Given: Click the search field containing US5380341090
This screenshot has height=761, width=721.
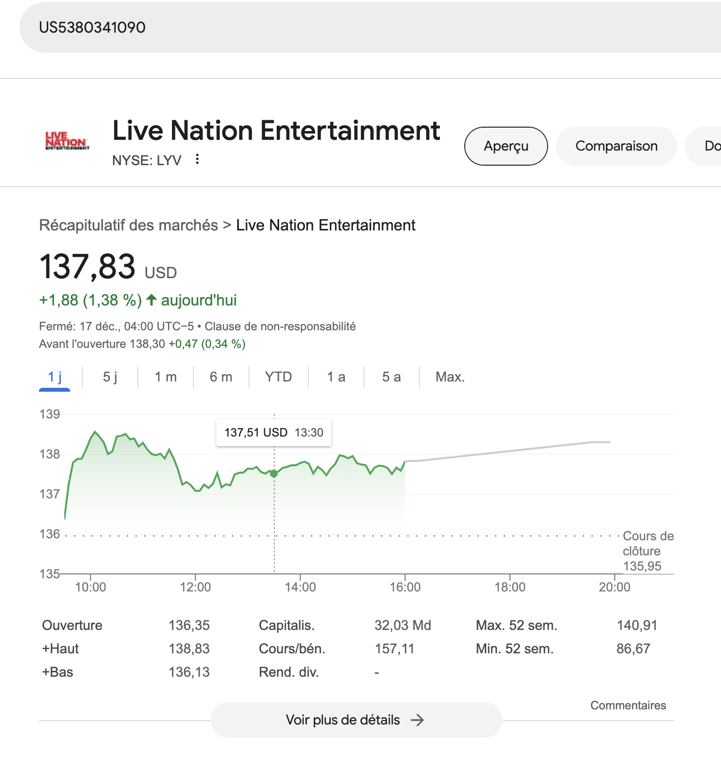Looking at the screenshot, I should (341, 27).
